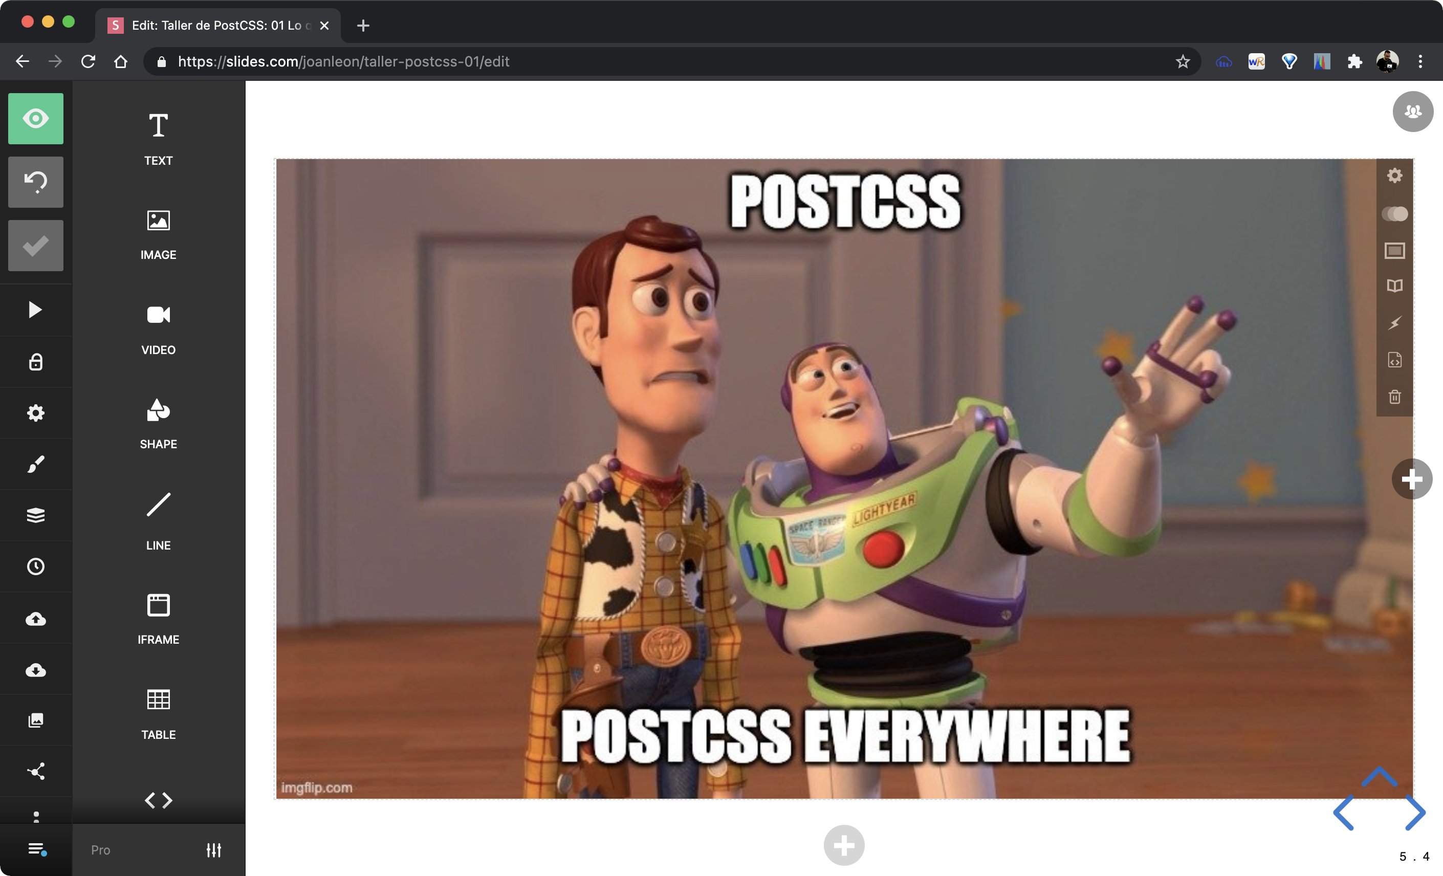Click the green preview eye button
The height and width of the screenshot is (876, 1443).
point(36,119)
